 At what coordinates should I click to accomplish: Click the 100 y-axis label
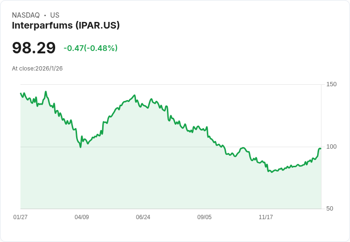[x=331, y=147]
